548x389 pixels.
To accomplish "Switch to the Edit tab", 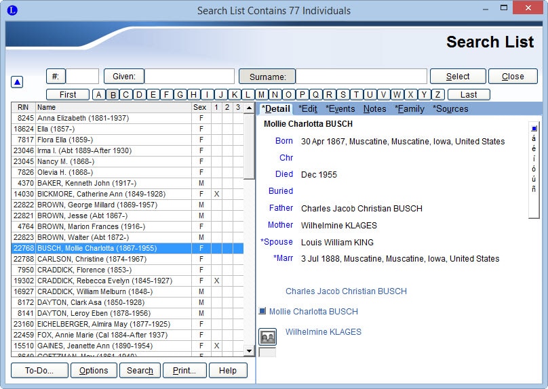I will 308,109.
